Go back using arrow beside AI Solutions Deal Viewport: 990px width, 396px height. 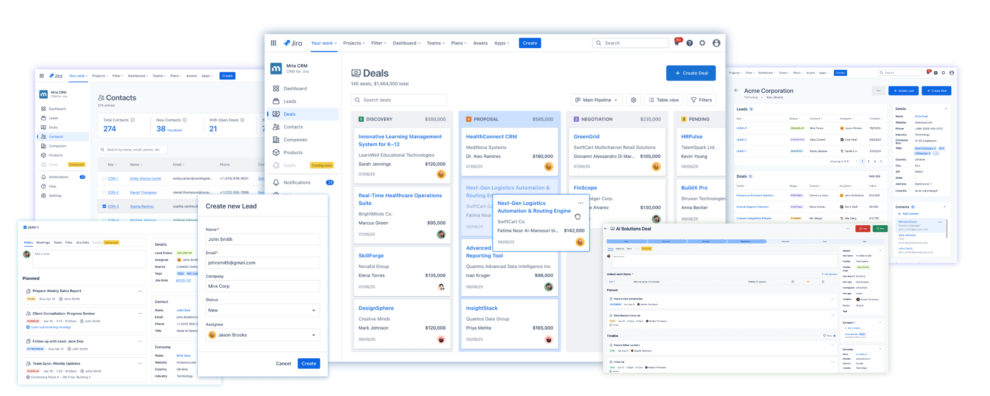(606, 229)
